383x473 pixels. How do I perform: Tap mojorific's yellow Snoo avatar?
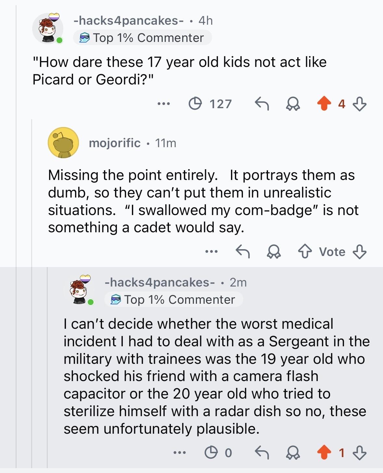pos(63,143)
